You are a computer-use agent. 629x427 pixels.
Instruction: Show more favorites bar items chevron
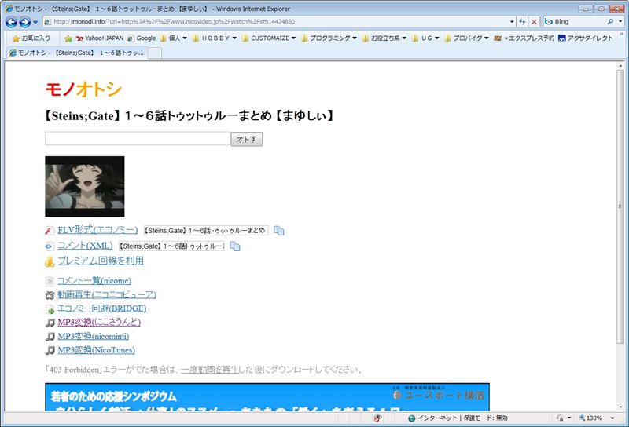[x=621, y=35]
